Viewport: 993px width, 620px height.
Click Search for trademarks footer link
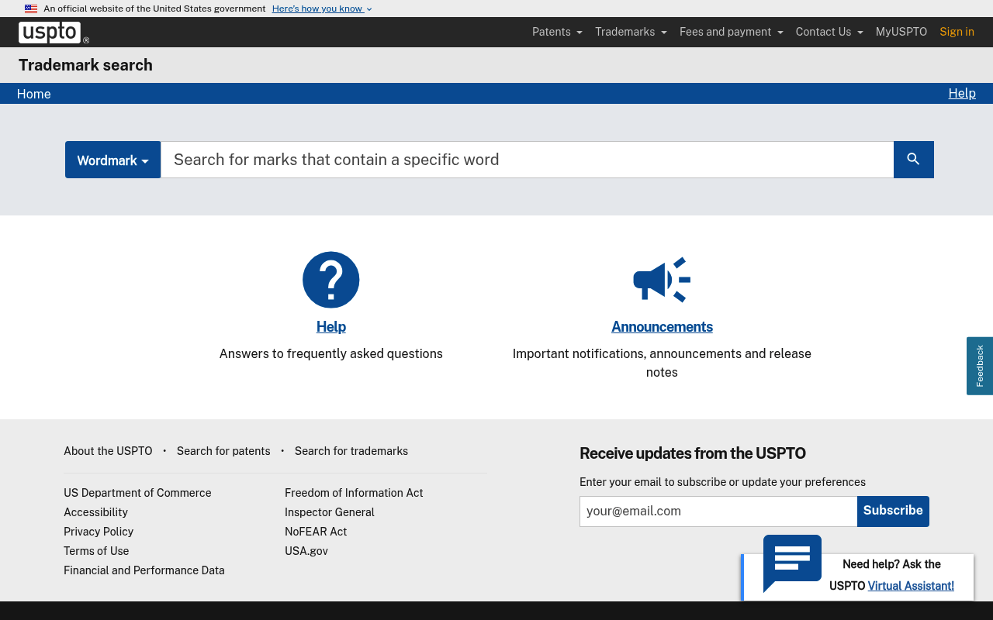[351, 451]
